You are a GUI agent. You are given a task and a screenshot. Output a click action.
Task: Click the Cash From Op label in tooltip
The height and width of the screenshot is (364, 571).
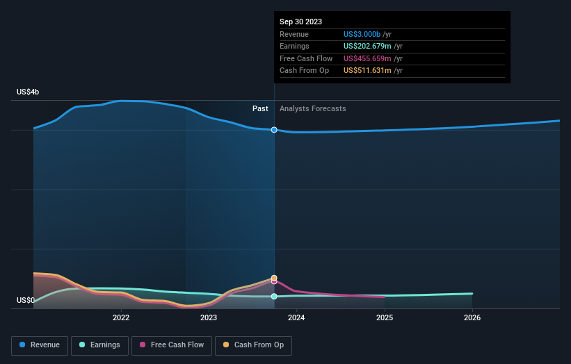(304, 71)
